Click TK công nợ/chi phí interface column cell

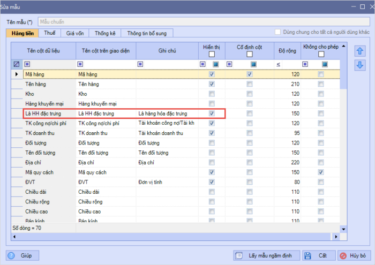(106, 123)
